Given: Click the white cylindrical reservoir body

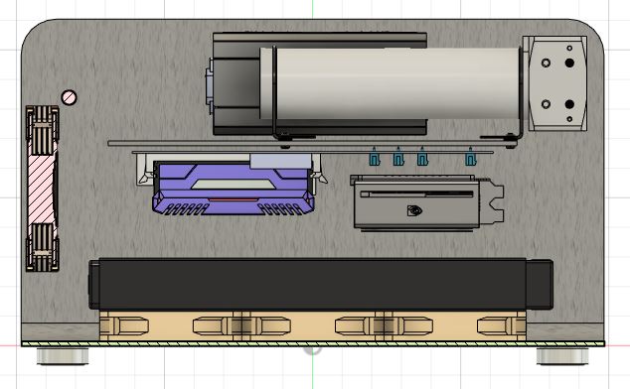Looking at the screenshot, I should 390,83.
